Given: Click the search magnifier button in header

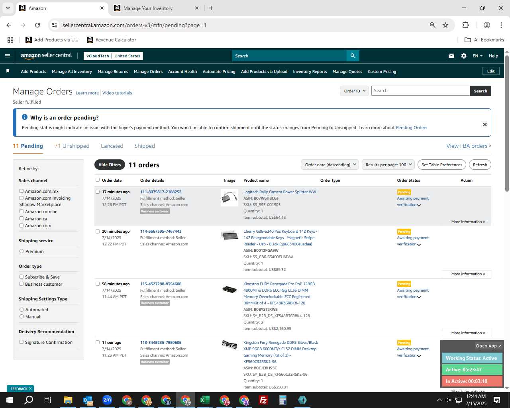Looking at the screenshot, I should tap(353, 56).
